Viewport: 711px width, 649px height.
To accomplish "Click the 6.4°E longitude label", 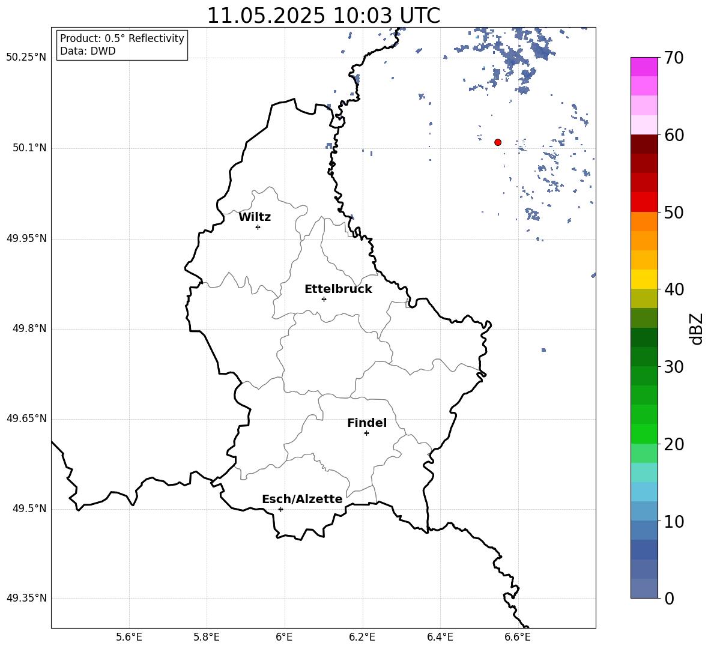I will pos(440,637).
